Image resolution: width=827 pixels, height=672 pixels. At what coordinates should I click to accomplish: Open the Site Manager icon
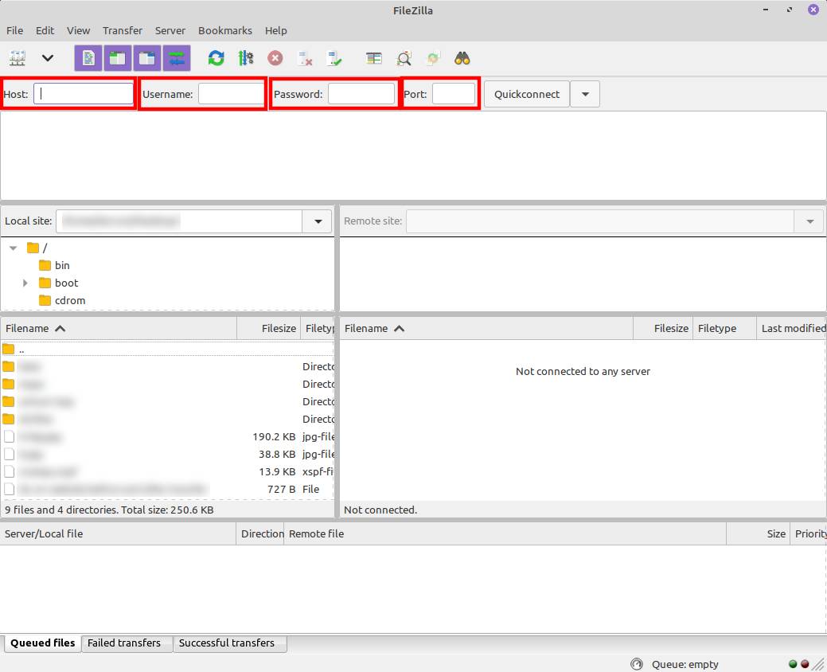18,58
